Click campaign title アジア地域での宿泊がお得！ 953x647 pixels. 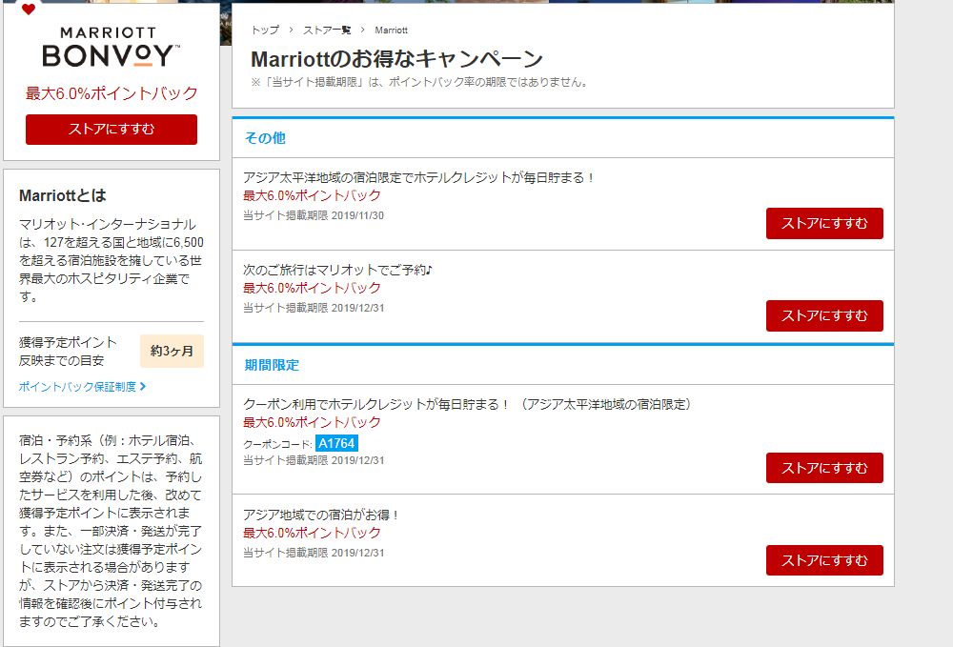321,515
